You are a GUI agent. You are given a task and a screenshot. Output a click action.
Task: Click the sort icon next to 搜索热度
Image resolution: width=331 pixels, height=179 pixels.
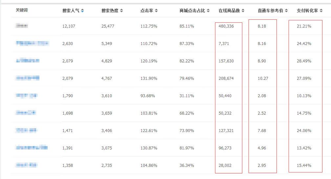[121, 11]
